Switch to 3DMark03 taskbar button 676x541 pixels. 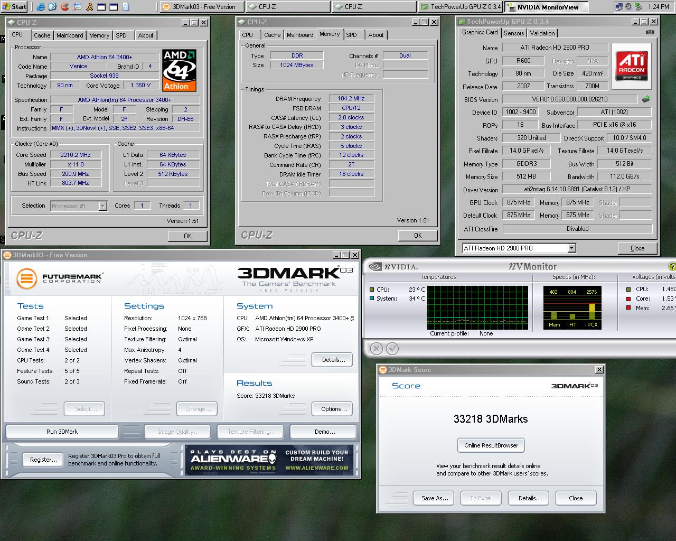pos(201,7)
